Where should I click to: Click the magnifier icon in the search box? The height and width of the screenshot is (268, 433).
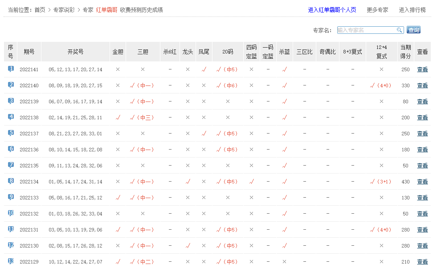(x=400, y=30)
